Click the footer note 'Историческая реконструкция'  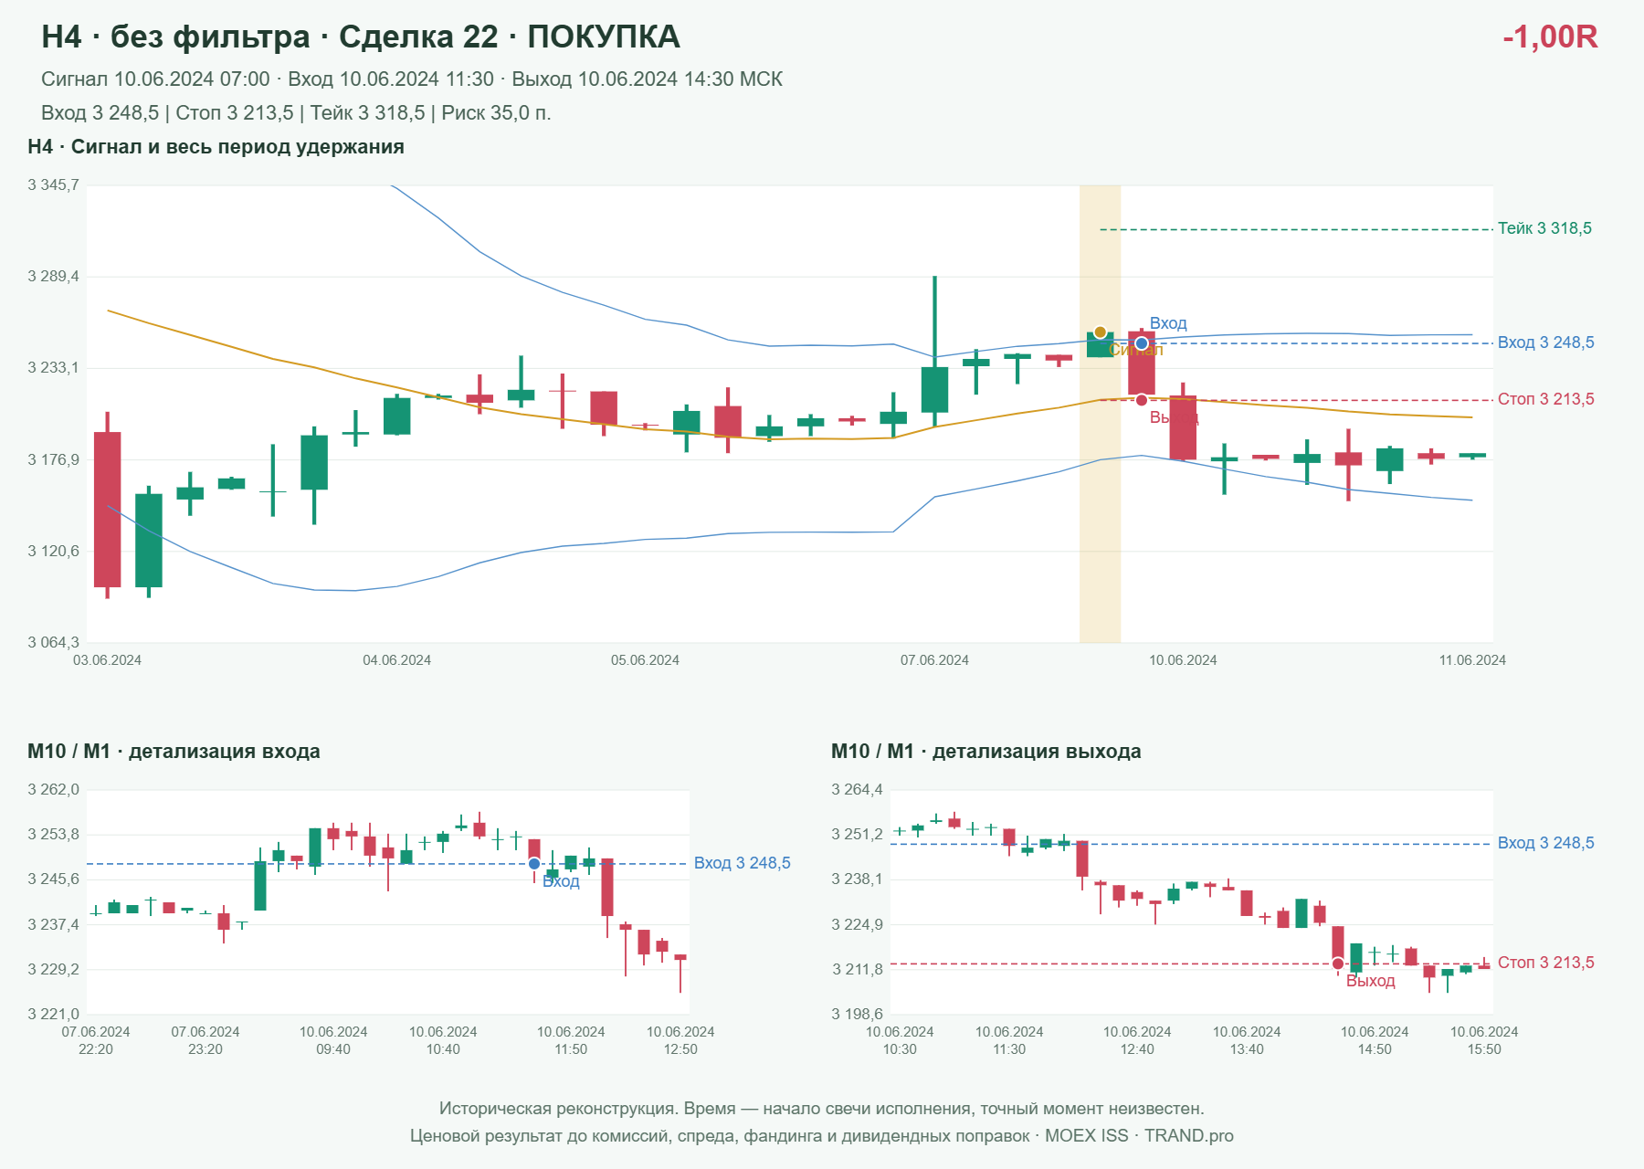click(822, 1109)
